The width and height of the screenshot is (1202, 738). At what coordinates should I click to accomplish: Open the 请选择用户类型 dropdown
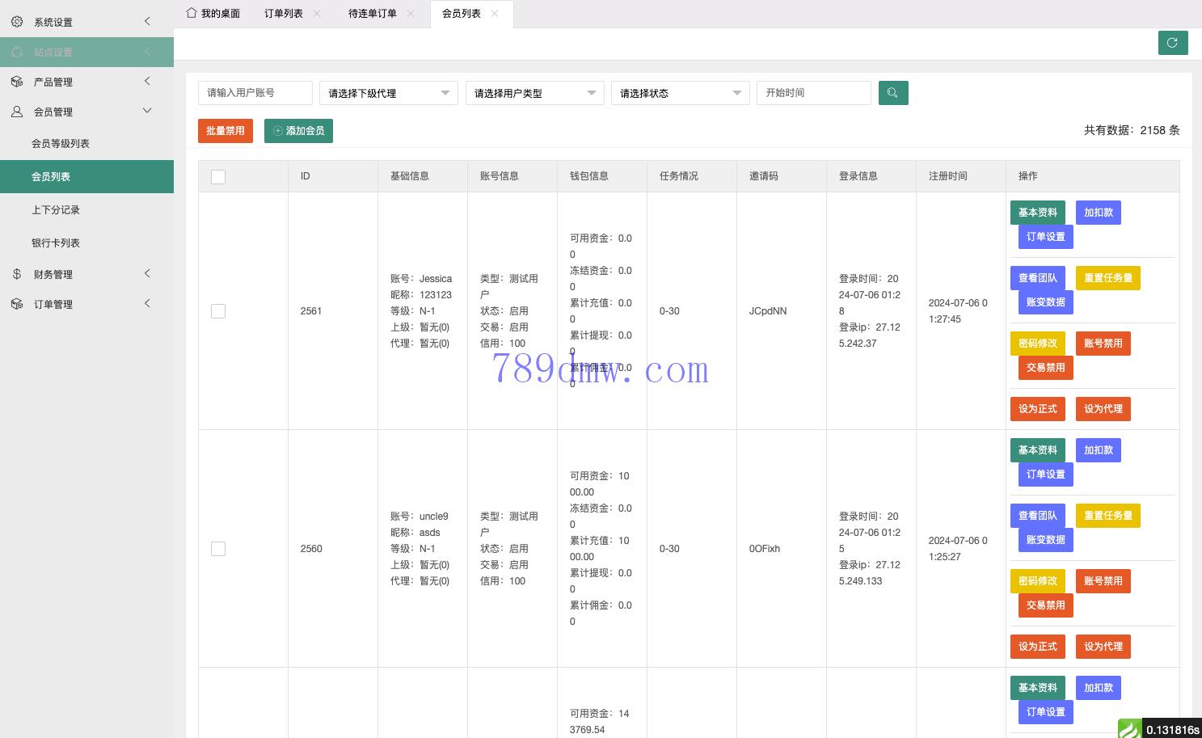(534, 93)
